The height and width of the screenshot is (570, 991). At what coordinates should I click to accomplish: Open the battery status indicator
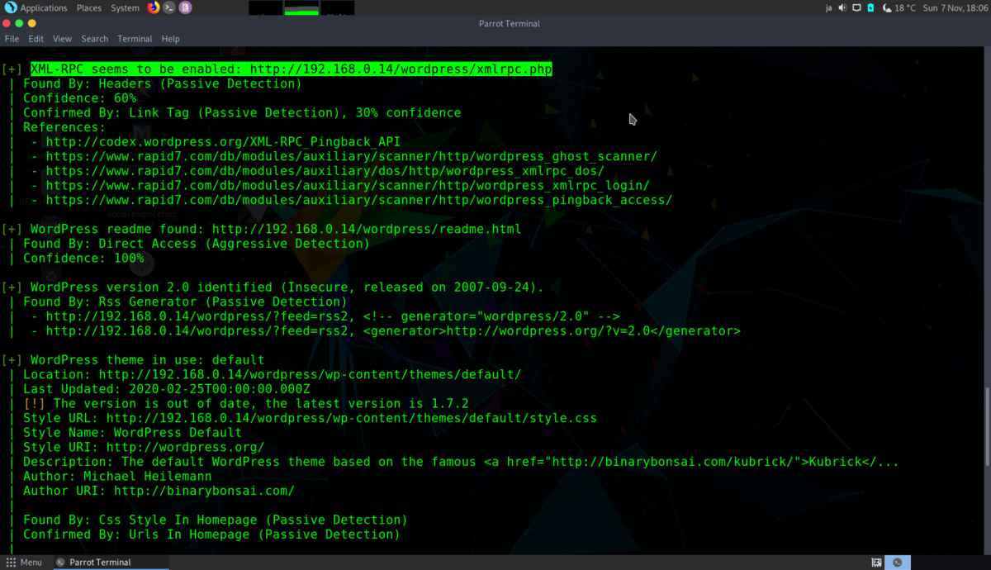coord(870,7)
